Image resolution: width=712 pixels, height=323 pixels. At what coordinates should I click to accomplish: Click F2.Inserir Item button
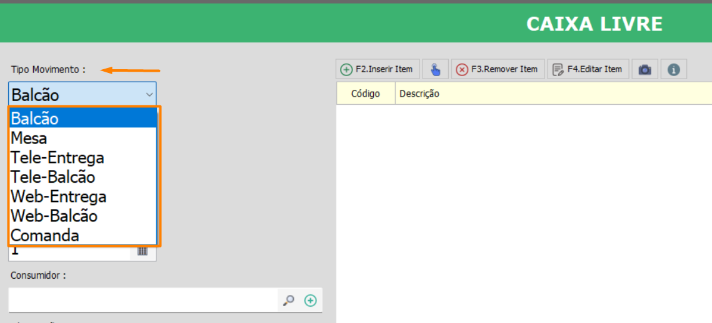coord(378,69)
